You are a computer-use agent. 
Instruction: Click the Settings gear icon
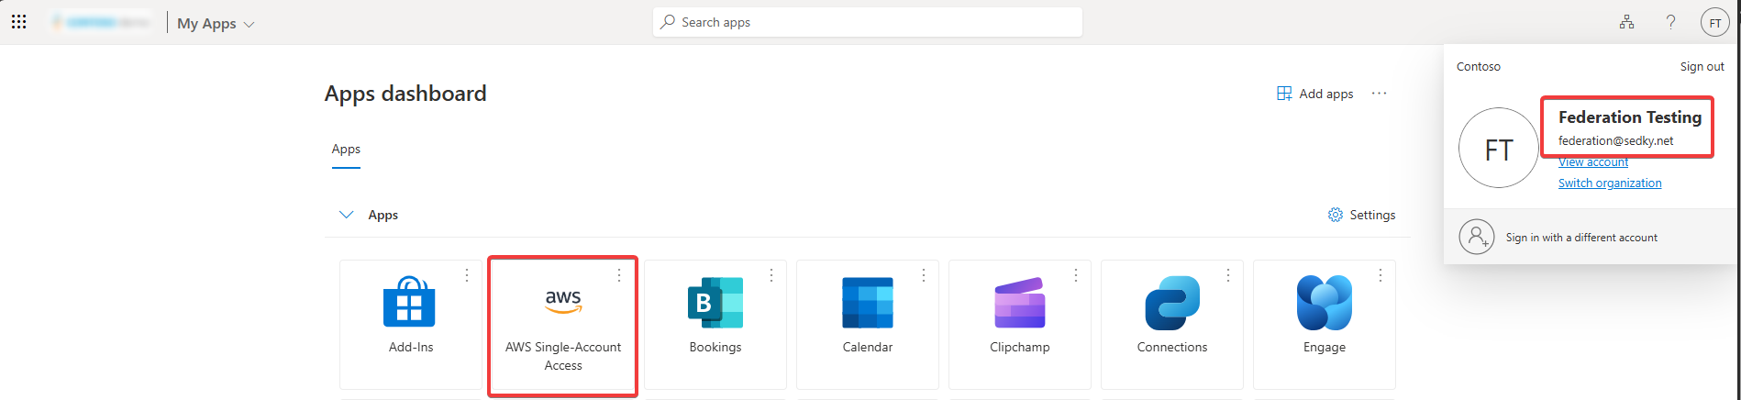click(x=1336, y=215)
